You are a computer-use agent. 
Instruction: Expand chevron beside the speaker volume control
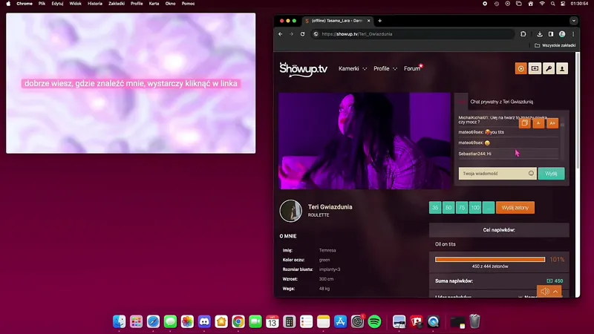(x=555, y=292)
